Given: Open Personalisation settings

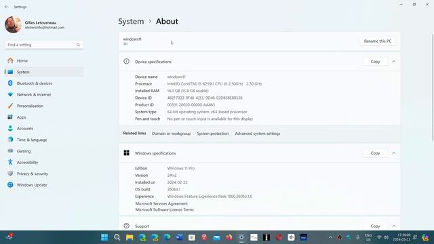Looking at the screenshot, I should coord(43,106).
